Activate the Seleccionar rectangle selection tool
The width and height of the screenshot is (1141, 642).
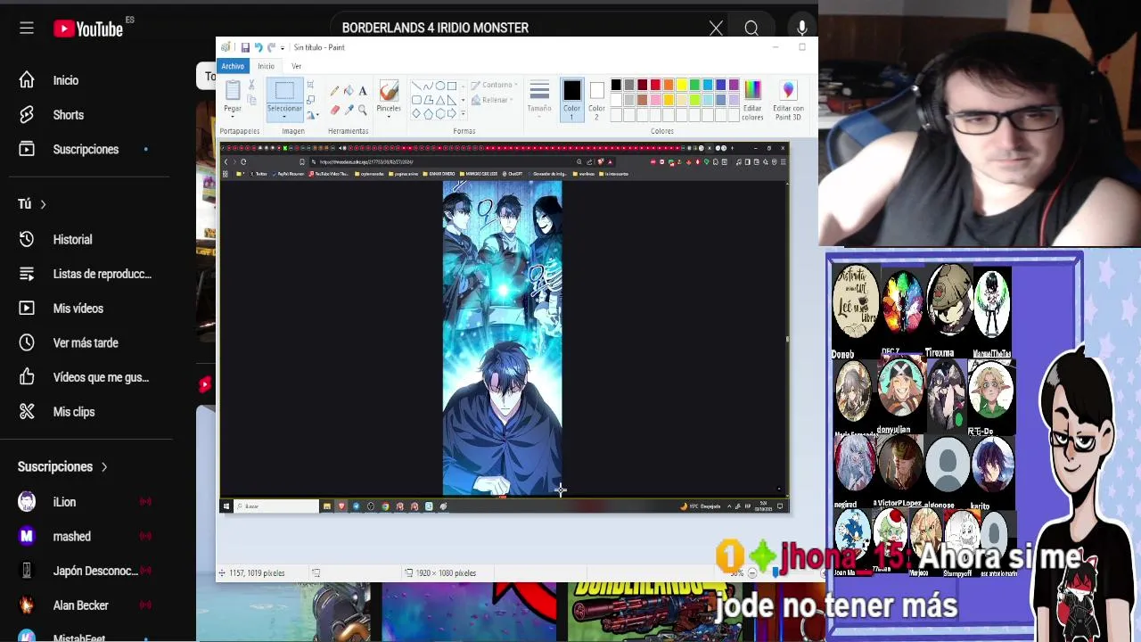[284, 90]
